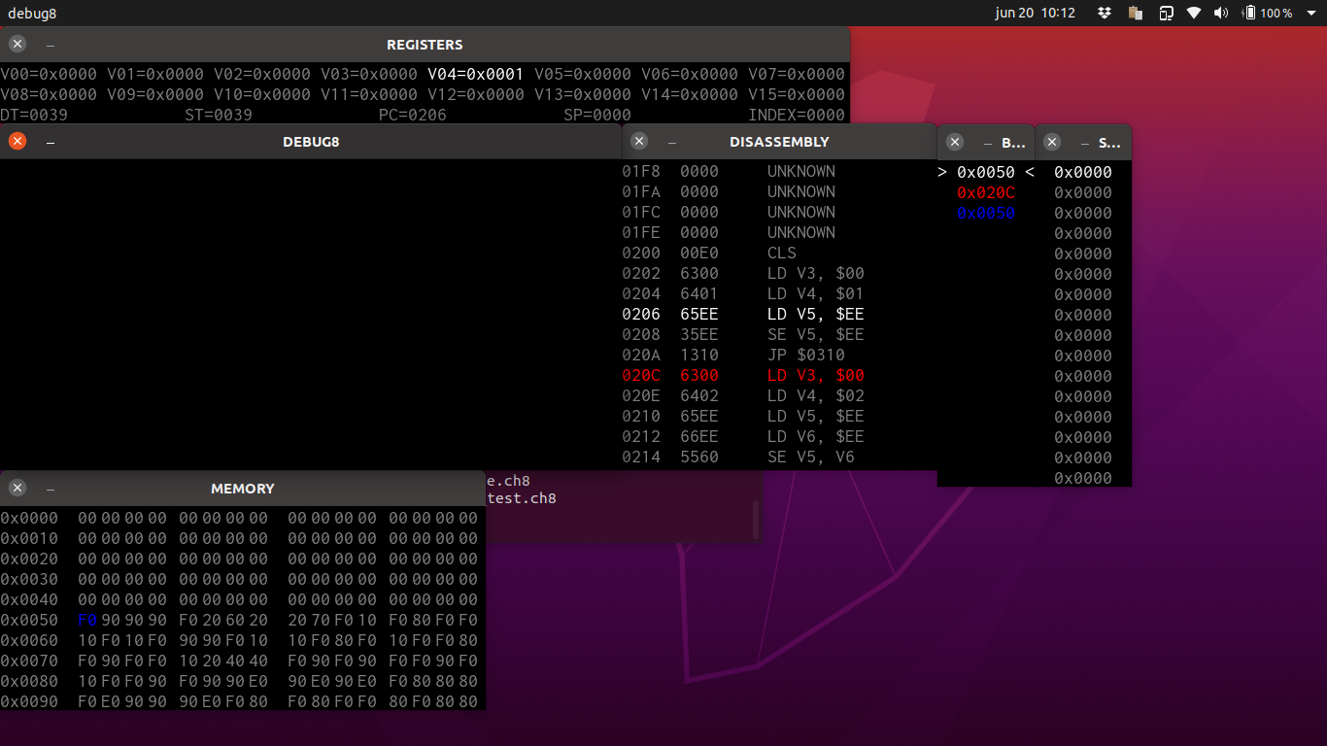Click the MEMORY window title
The height and width of the screenshot is (746, 1327).
243,489
